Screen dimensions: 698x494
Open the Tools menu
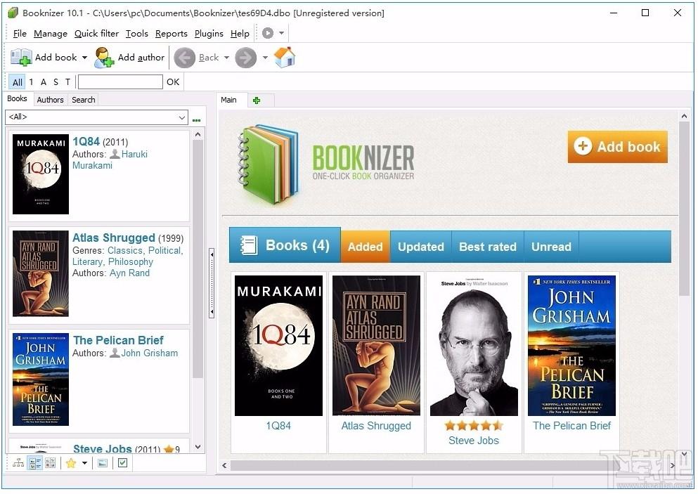(136, 34)
